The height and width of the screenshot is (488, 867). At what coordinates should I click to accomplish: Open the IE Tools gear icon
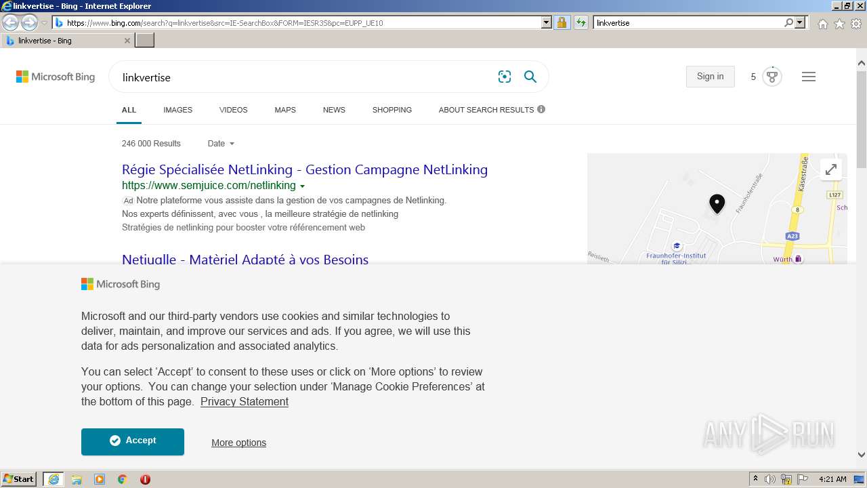856,24
